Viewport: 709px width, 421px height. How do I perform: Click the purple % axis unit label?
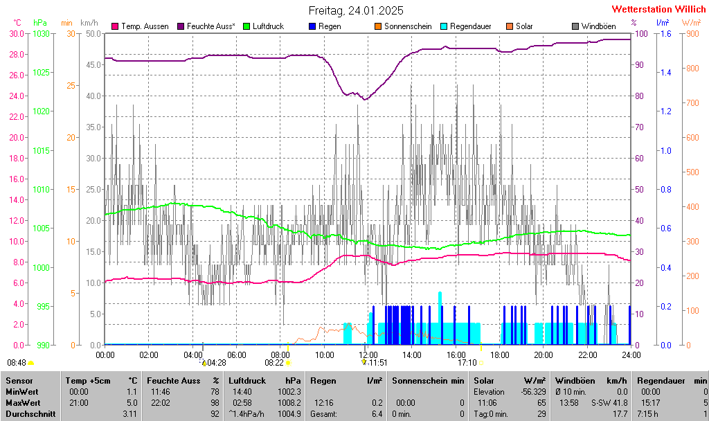tap(634, 23)
